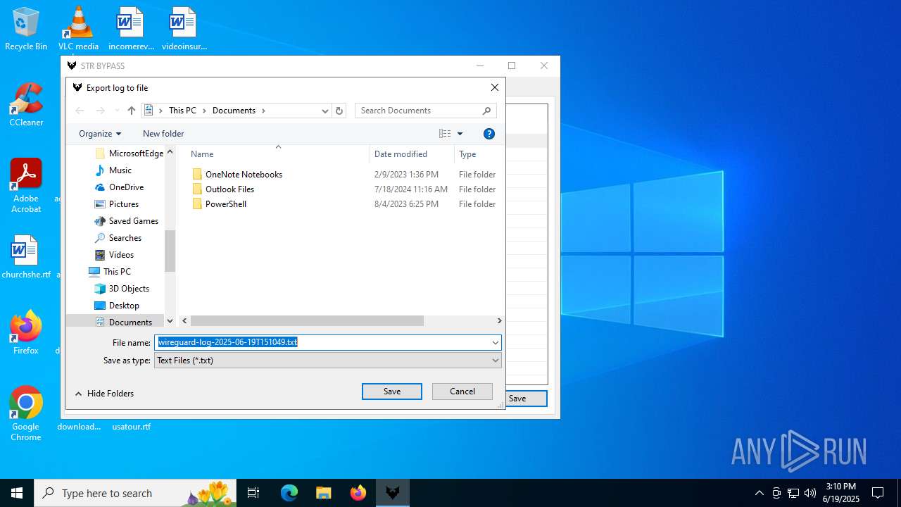Open the volume control in system tray

(810, 493)
